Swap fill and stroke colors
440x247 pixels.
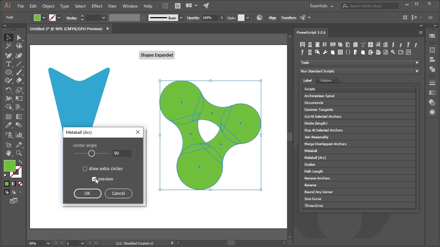click(21, 162)
